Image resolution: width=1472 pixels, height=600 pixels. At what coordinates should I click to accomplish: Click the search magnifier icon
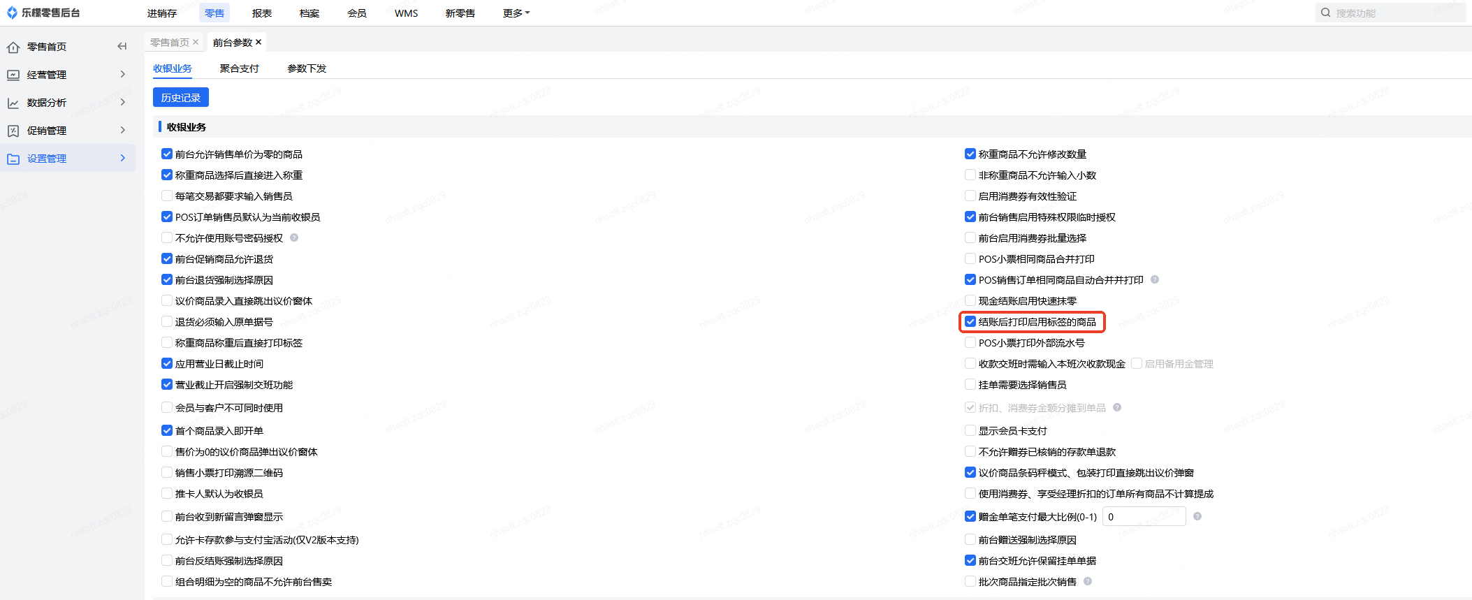pyautogui.click(x=1325, y=13)
